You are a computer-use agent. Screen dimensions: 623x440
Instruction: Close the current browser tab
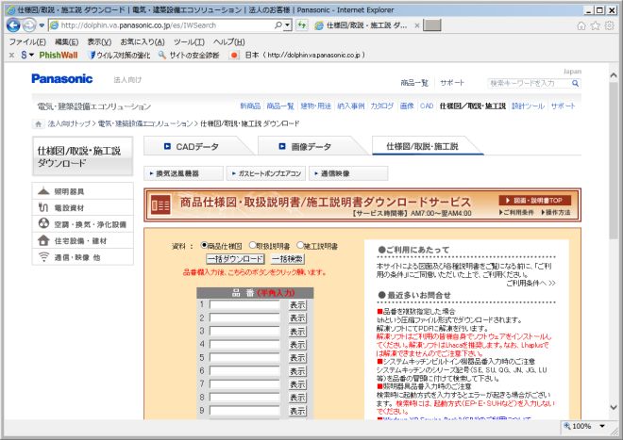[x=417, y=25]
